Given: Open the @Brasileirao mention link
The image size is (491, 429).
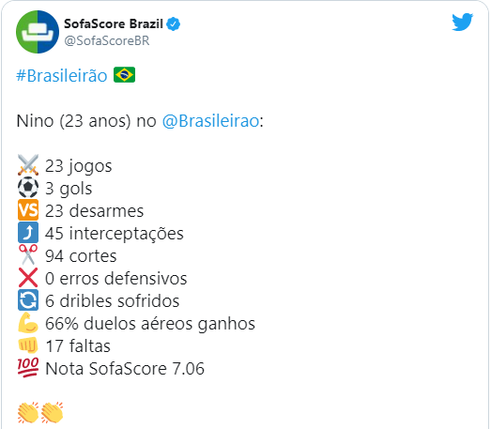Looking at the screenshot, I should coord(210,121).
